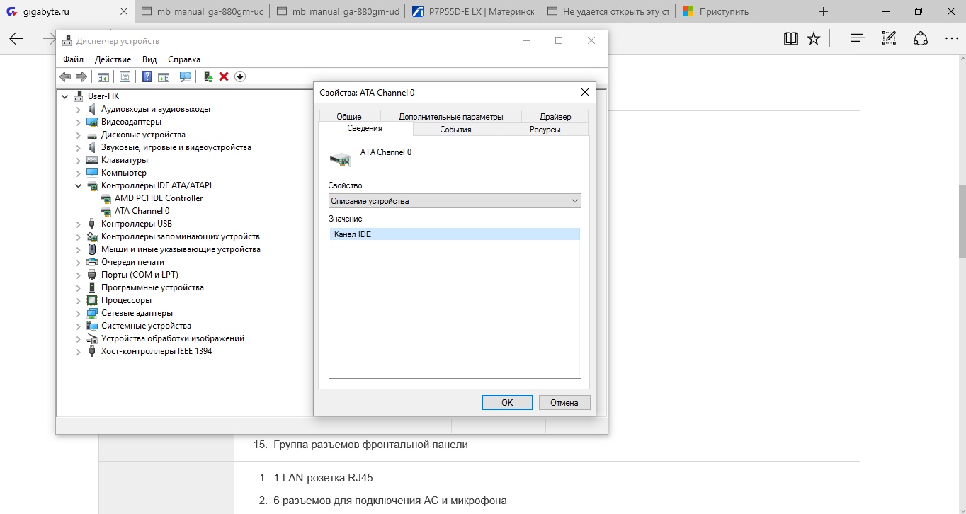Open the blue help question mark icon
Viewport: 966px width, 514px height.
tap(147, 76)
